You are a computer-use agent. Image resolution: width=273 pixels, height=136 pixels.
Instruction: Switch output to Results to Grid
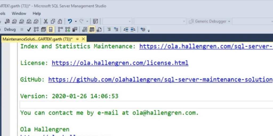coord(92,29)
